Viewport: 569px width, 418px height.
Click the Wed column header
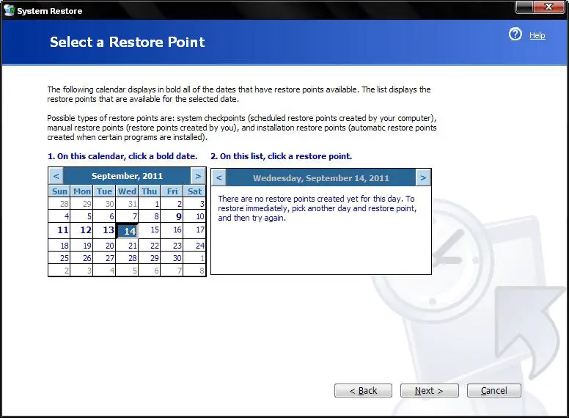128,191
